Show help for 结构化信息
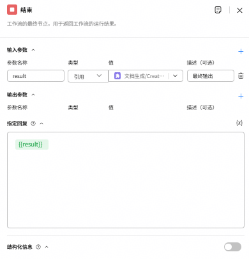This screenshot has width=249, height=259. coord(38,247)
